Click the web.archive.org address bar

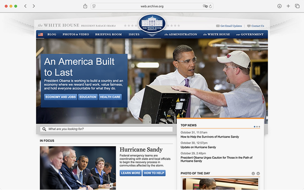pos(152,6)
